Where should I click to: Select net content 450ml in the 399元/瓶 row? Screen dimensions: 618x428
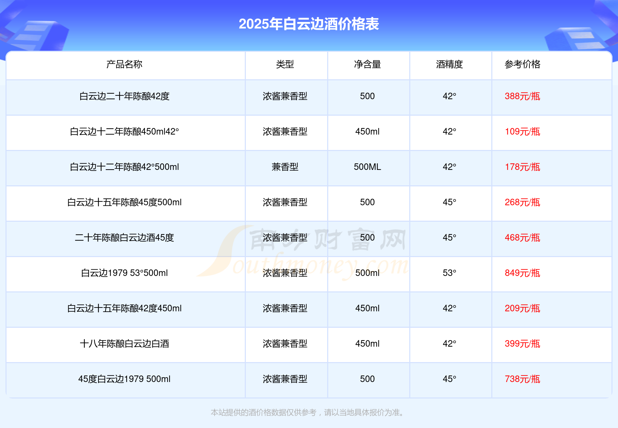367,344
